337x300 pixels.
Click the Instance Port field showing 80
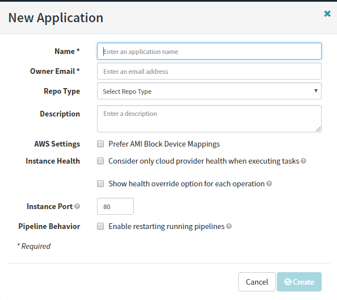(115, 206)
